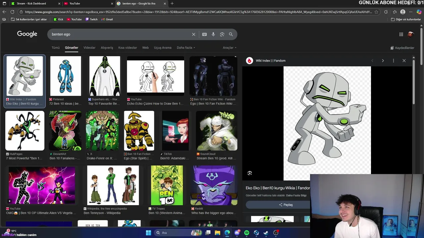The image size is (424, 238).
Task: Open Kaydedilenler saved items
Action: [x=402, y=48]
